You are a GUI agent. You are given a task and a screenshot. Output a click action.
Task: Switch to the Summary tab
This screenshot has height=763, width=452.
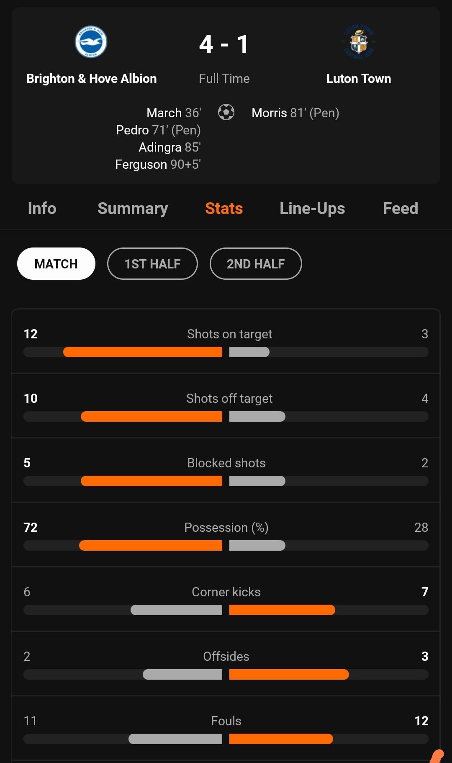click(133, 209)
